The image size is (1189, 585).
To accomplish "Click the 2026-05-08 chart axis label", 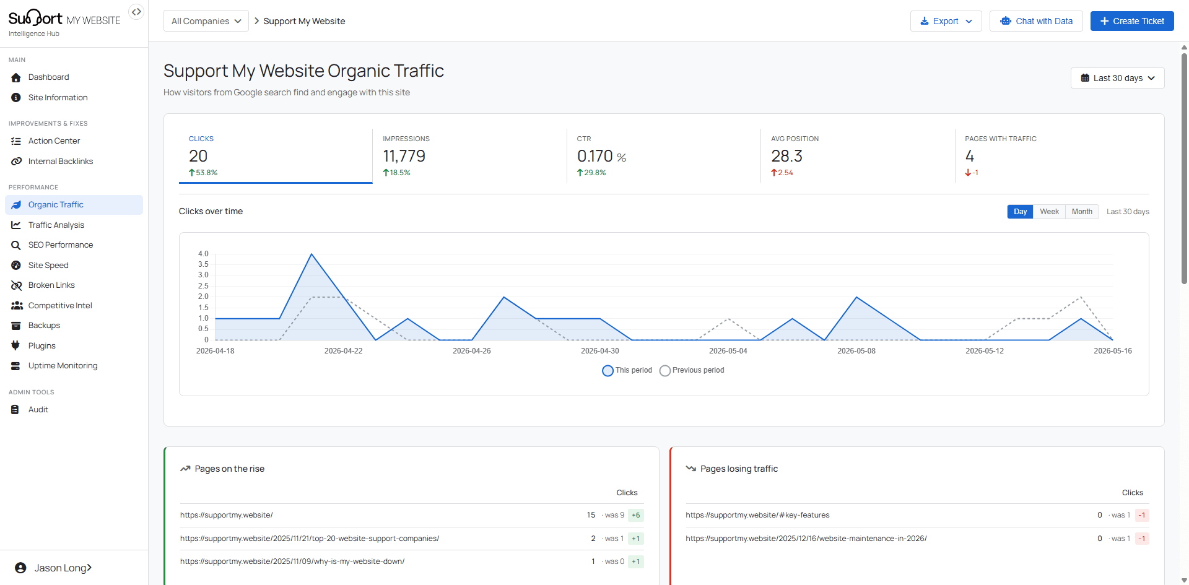I will [x=856, y=351].
